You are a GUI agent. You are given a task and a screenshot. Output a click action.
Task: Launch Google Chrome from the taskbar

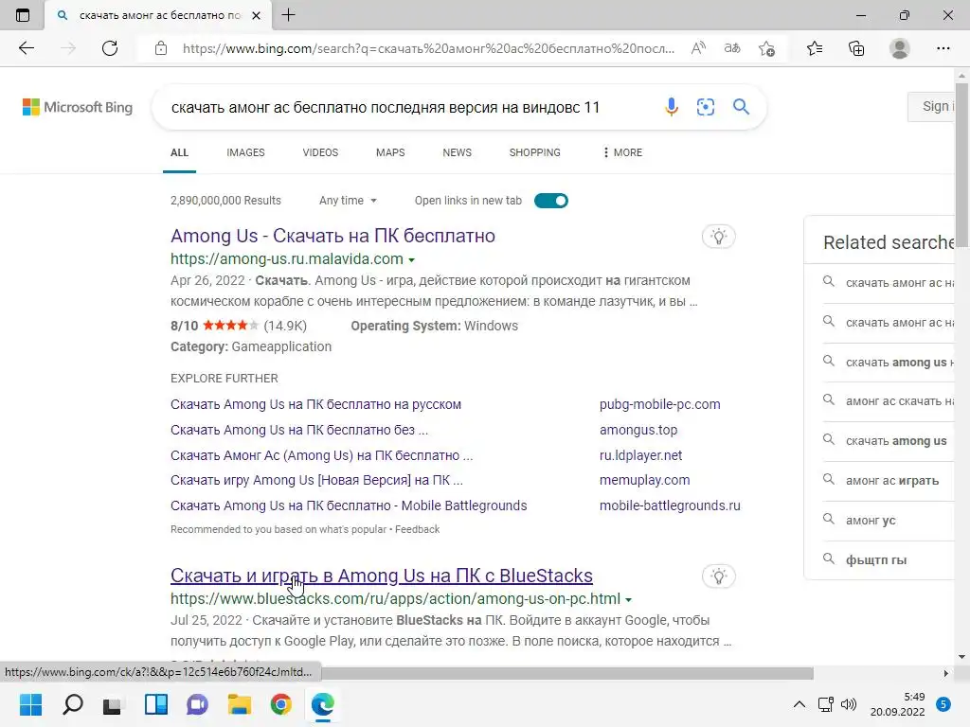click(280, 704)
